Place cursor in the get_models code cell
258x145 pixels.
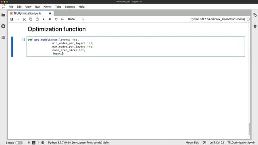click(136, 47)
